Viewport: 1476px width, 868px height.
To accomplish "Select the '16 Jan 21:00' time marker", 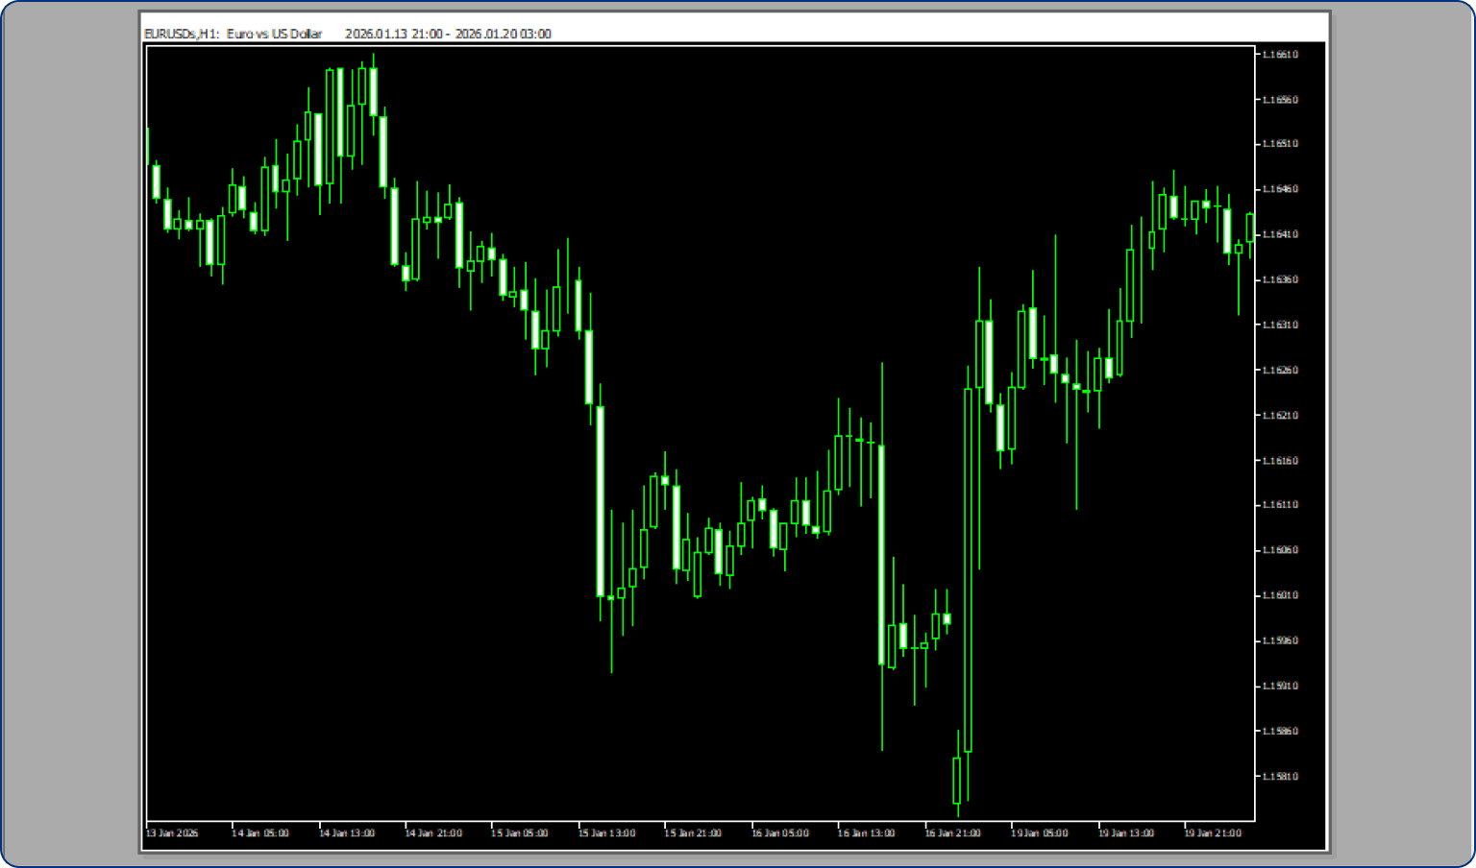I will [x=952, y=833].
